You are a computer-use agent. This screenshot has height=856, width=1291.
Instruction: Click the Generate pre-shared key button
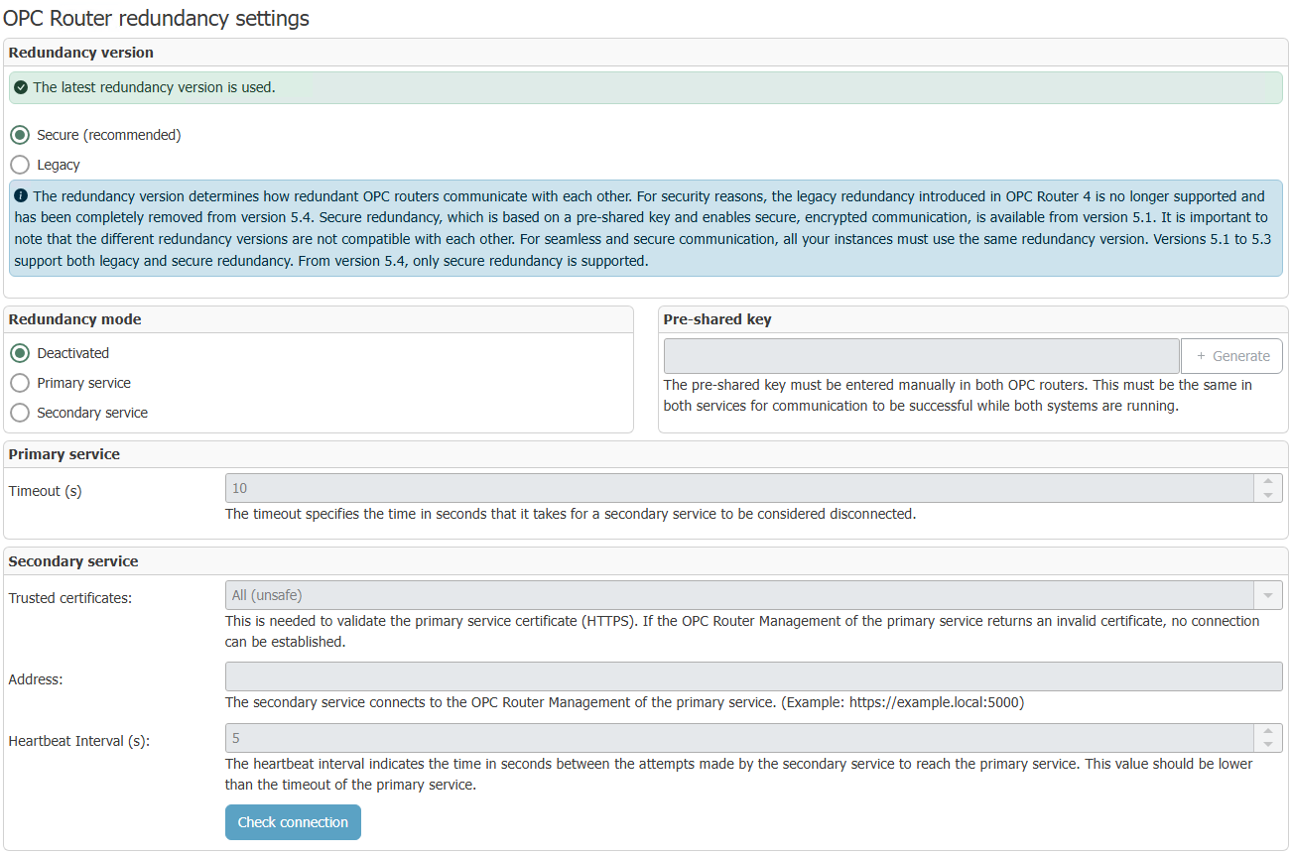1231,356
